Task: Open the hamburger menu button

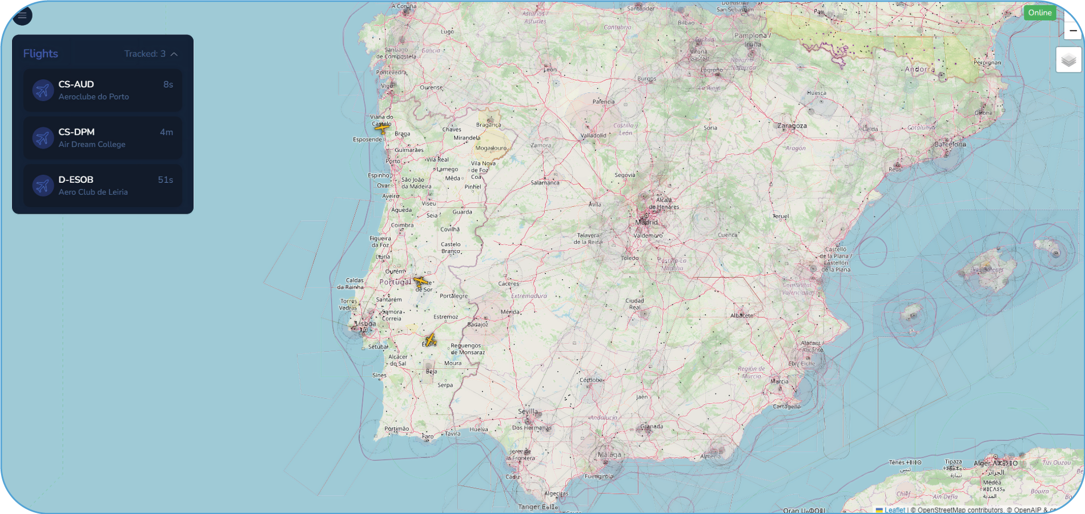Action: pos(22,15)
